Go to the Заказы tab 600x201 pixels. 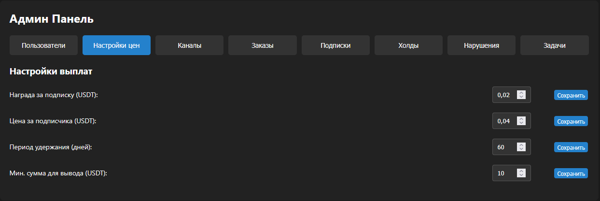click(x=262, y=45)
